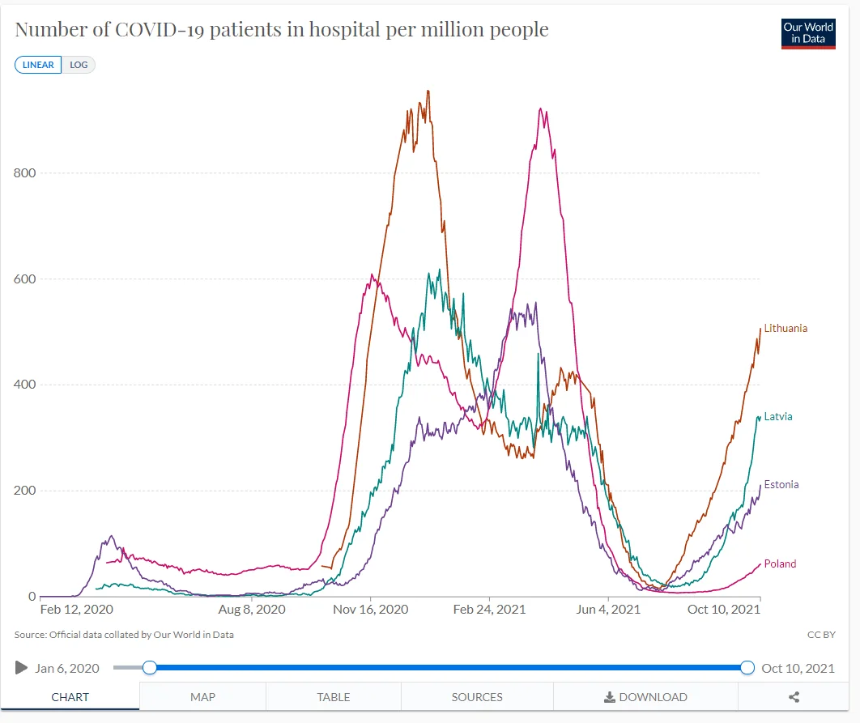The width and height of the screenshot is (860, 723).
Task: Select the LINEAR scale option
Action: (38, 65)
